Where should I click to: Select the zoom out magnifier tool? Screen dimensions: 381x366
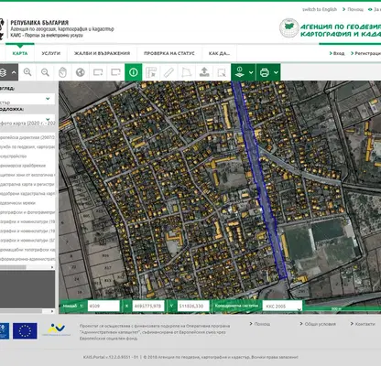click(45, 72)
